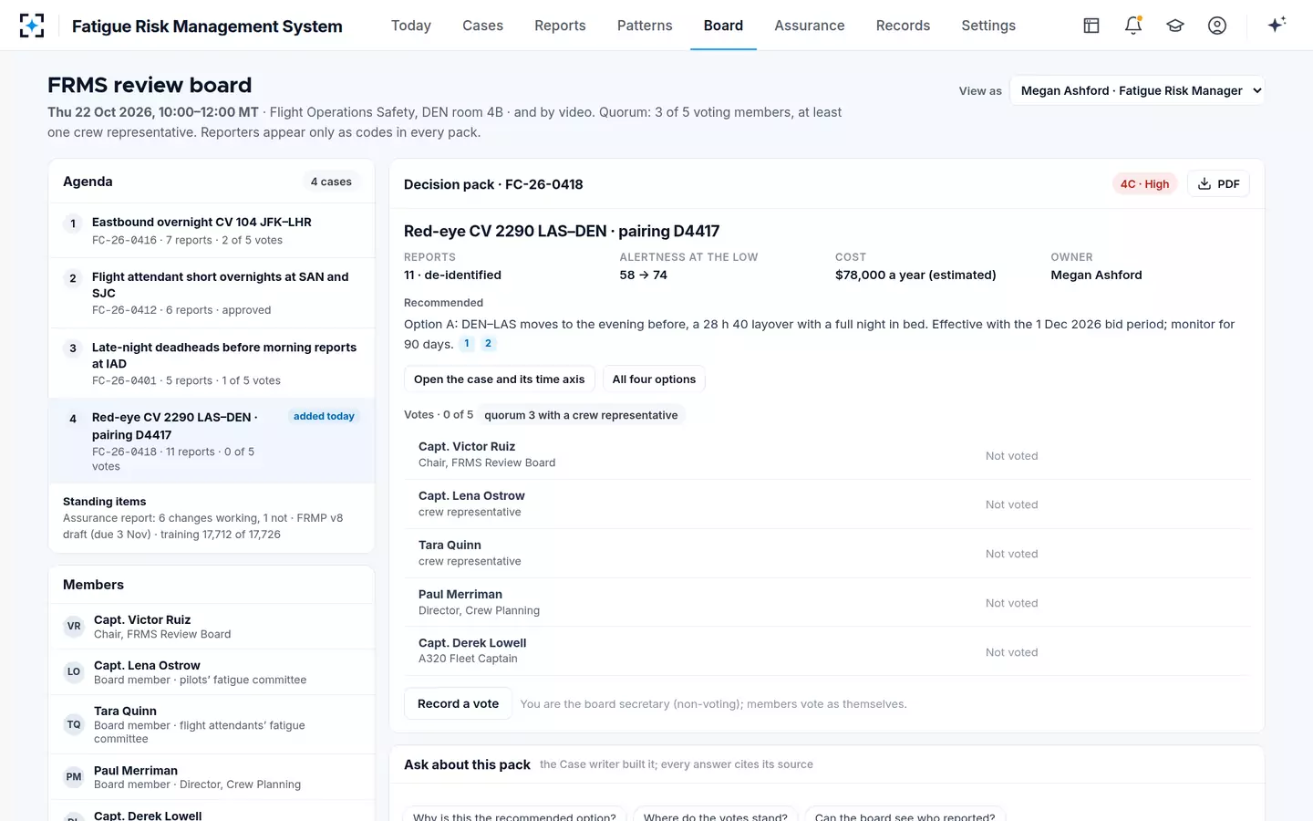Open the training cap icon
The image size is (1313, 821).
point(1175,26)
